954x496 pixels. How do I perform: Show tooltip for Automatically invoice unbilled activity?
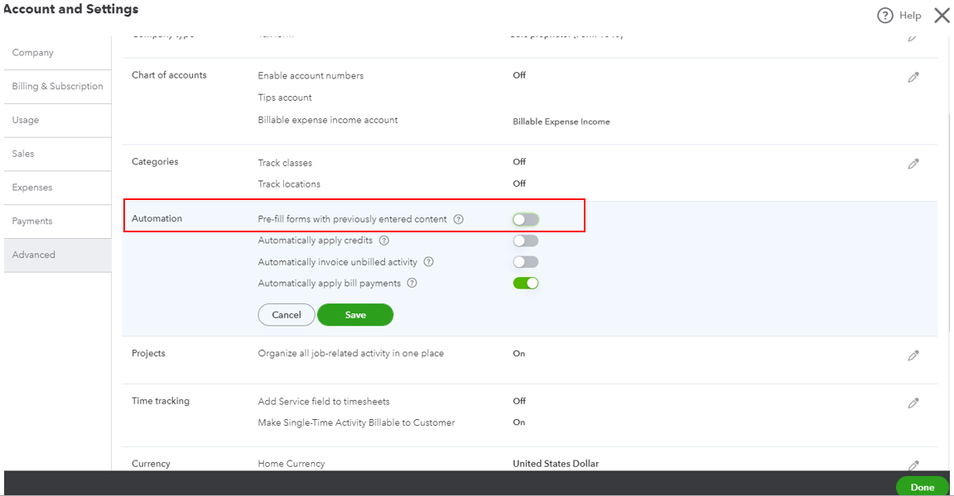click(x=428, y=261)
